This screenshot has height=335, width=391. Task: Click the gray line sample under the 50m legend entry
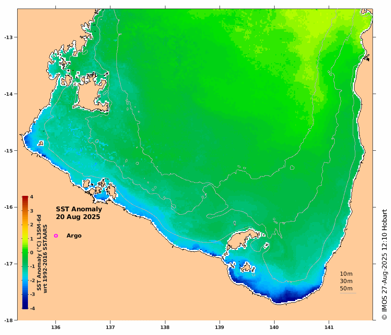[348, 293]
